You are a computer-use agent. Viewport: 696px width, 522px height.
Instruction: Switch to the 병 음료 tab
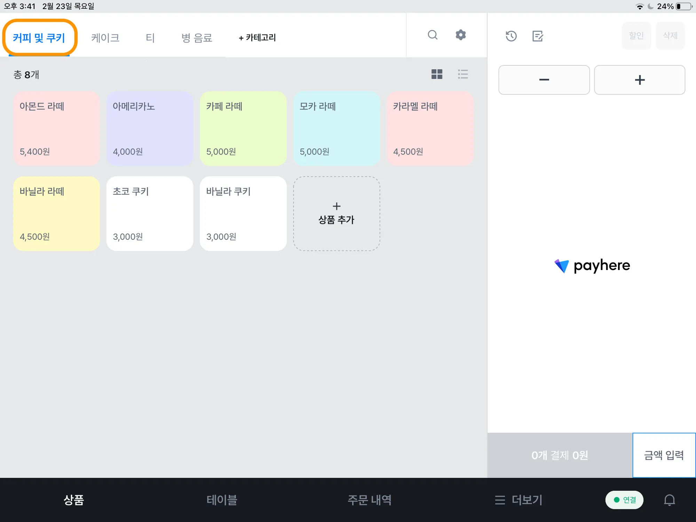click(x=197, y=38)
